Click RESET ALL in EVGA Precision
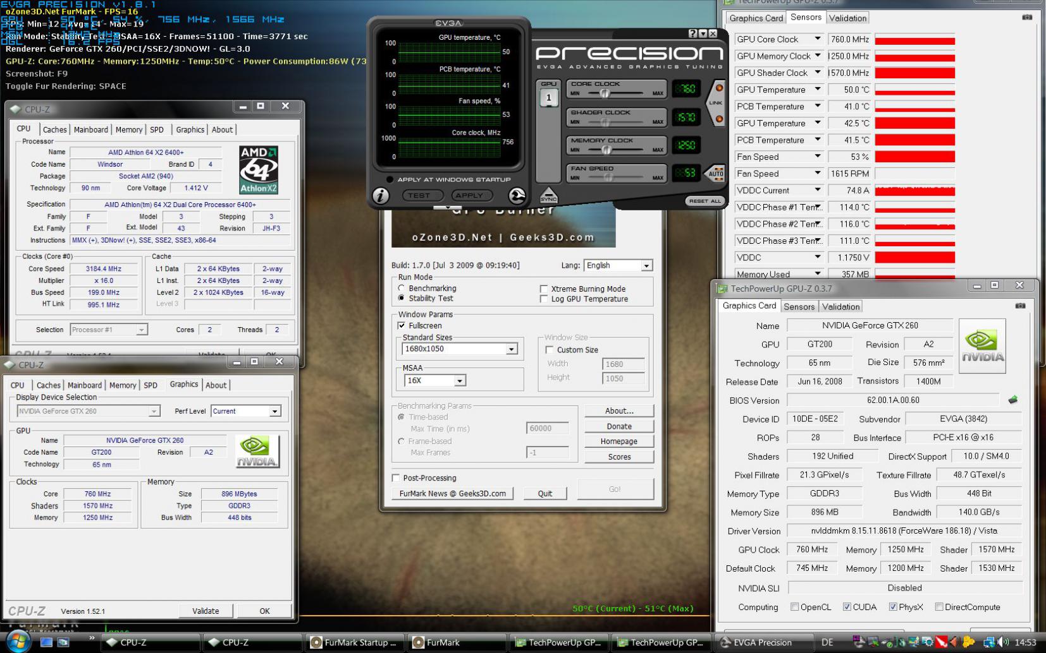1046x653 pixels. 705,201
